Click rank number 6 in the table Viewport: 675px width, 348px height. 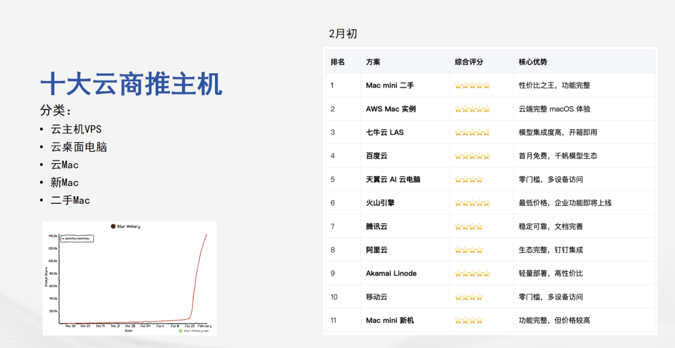tap(332, 202)
